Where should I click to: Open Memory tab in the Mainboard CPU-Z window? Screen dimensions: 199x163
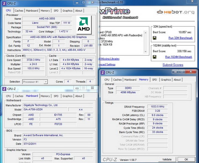click(x=45, y=96)
